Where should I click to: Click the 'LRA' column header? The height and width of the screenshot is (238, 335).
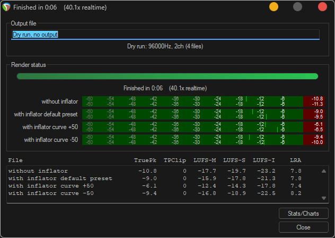point(295,160)
